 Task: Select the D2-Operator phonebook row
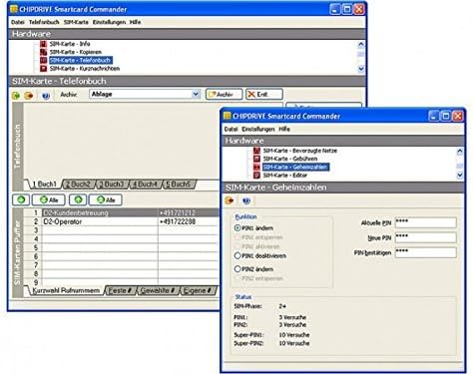click(130, 221)
